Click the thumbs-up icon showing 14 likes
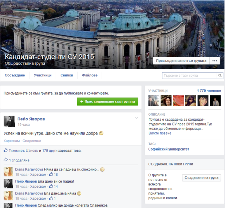This screenshot has width=225, height=208. tap(51, 186)
